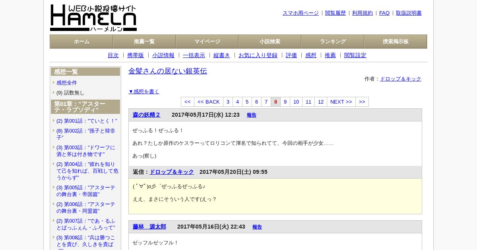Open the 捜索掲示板 navigation tab

396,42
